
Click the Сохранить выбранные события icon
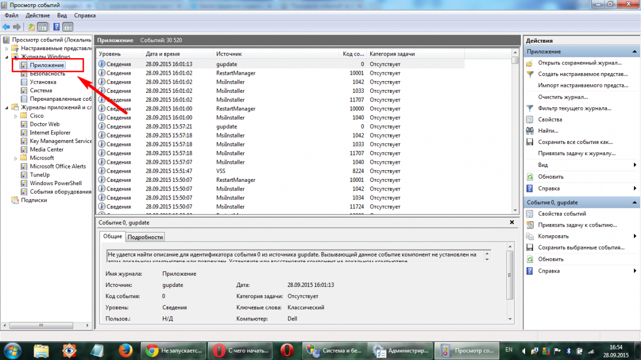pyautogui.click(x=530, y=248)
